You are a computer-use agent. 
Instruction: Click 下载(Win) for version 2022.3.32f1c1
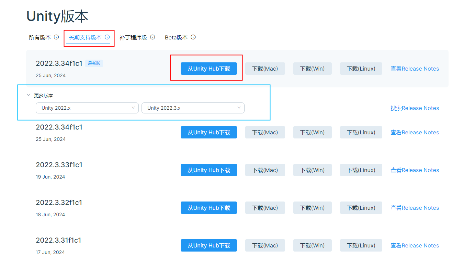pyautogui.click(x=313, y=208)
